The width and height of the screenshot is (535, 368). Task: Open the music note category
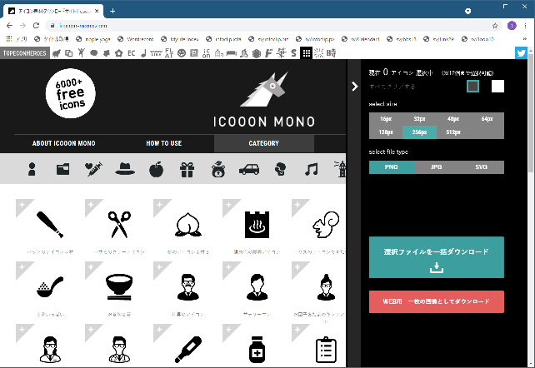click(311, 169)
